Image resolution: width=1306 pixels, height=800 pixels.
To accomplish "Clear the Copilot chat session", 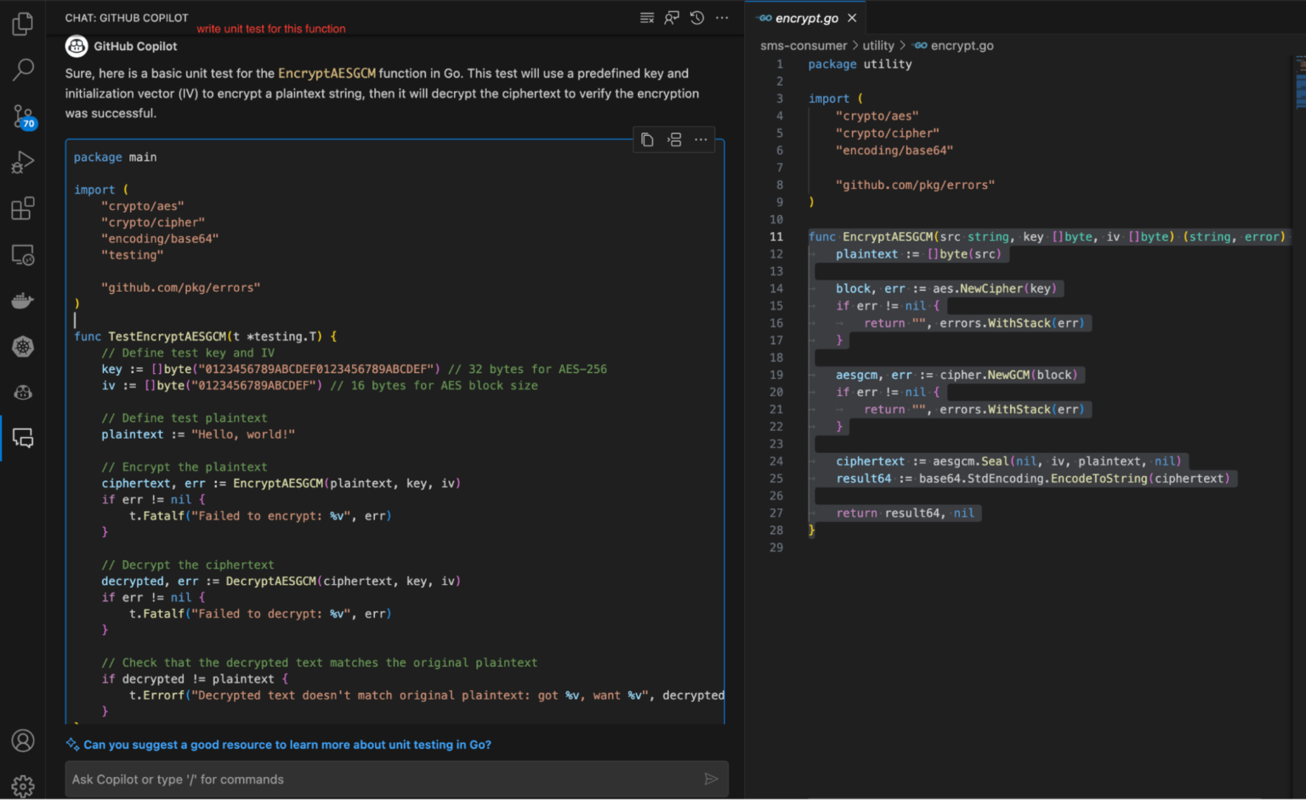I will click(647, 18).
